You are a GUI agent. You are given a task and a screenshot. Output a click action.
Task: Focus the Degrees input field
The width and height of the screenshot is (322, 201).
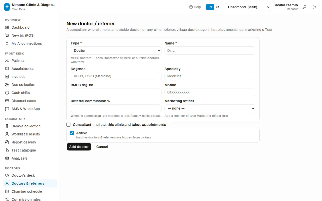(116, 76)
